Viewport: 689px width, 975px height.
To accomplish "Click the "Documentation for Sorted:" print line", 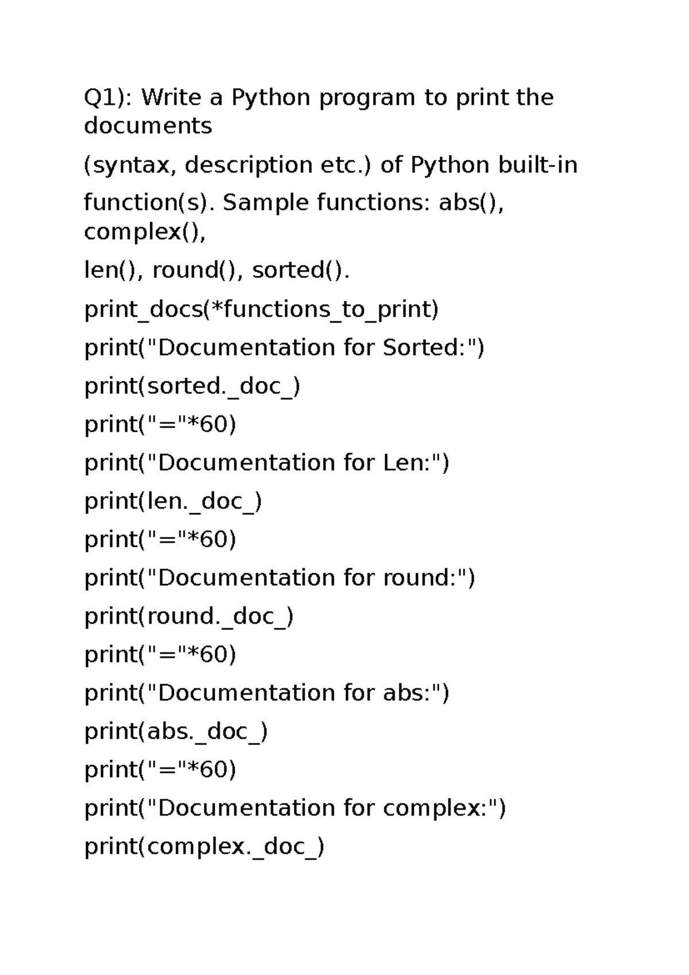I will click(x=284, y=348).
